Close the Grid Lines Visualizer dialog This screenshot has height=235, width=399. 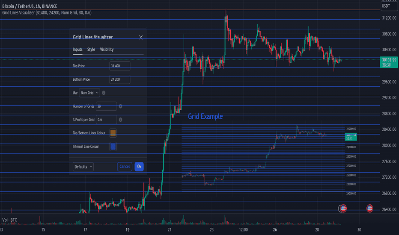pyautogui.click(x=141, y=37)
